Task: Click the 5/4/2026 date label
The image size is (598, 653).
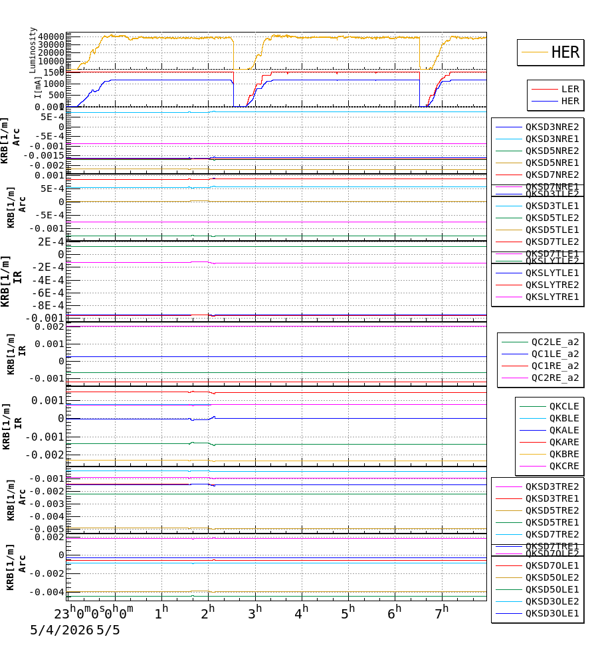Action: (62, 630)
